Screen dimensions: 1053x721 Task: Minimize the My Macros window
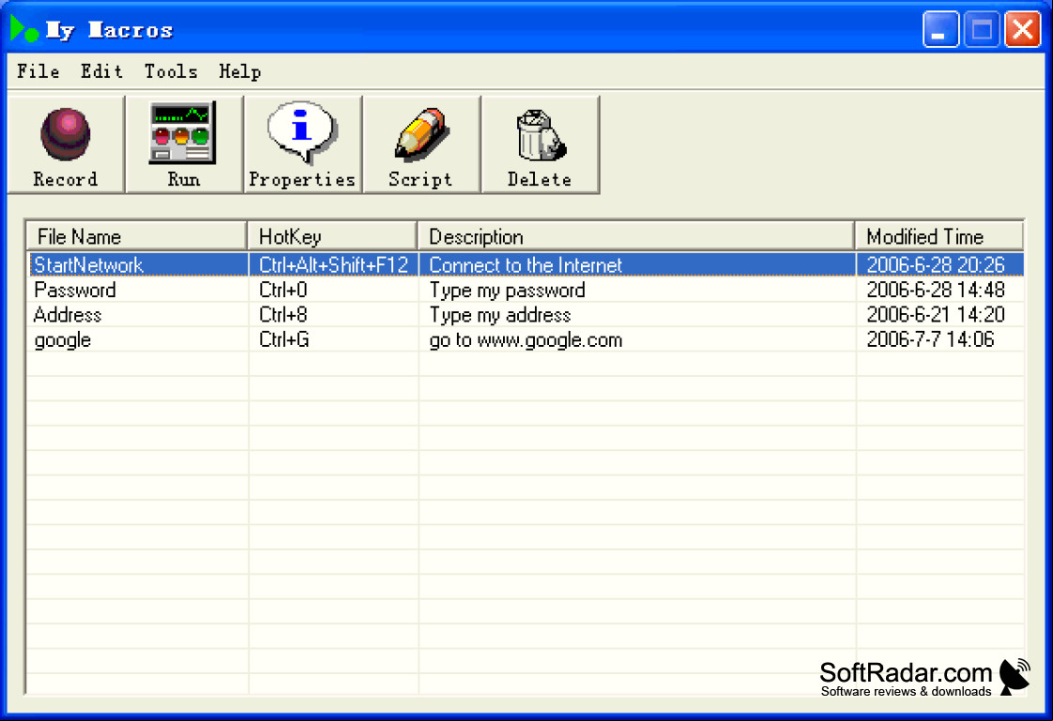940,29
